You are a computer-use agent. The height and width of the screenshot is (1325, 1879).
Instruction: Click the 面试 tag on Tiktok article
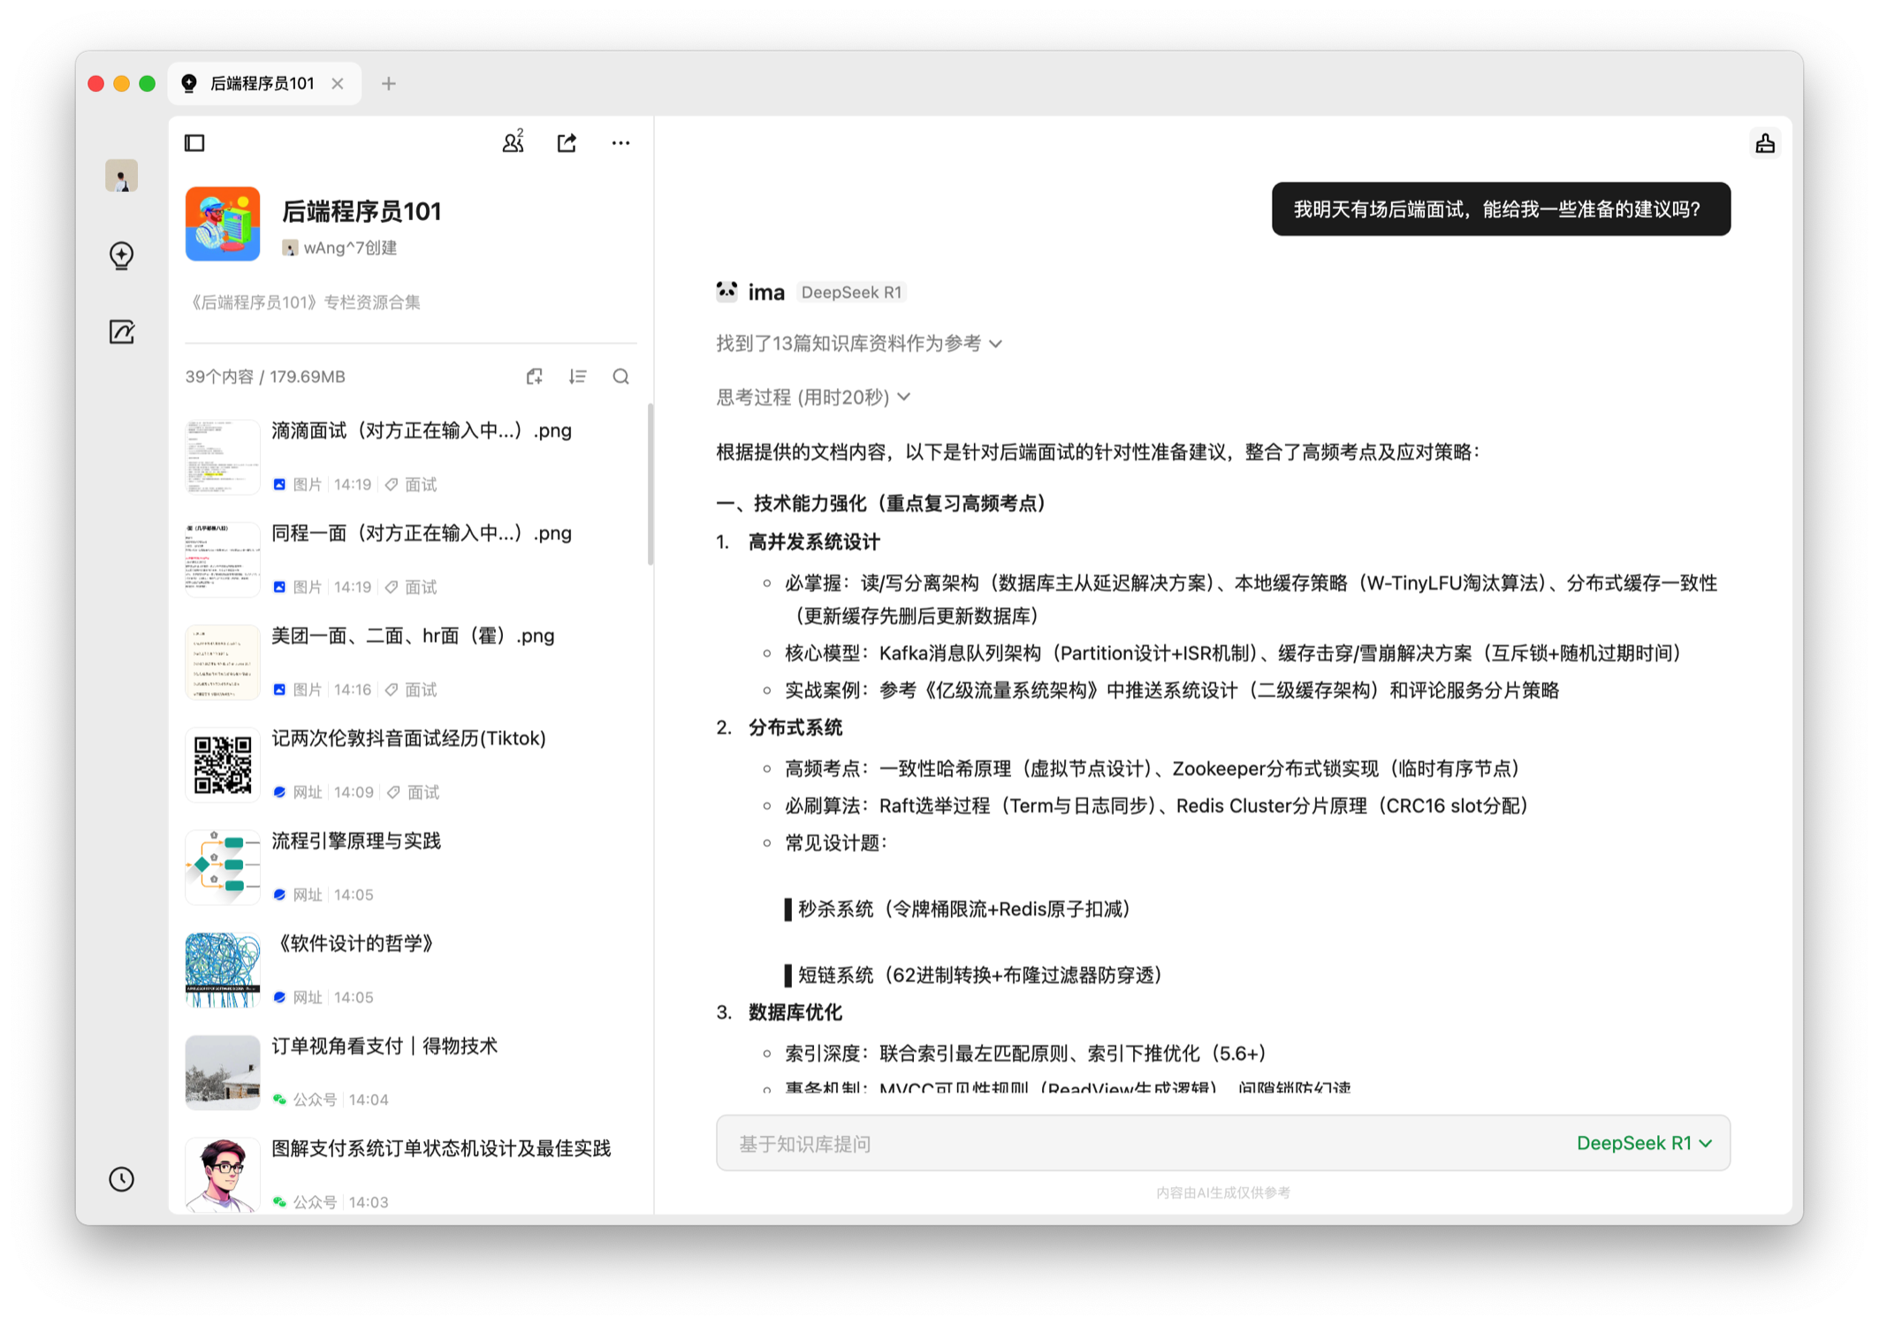tap(414, 792)
